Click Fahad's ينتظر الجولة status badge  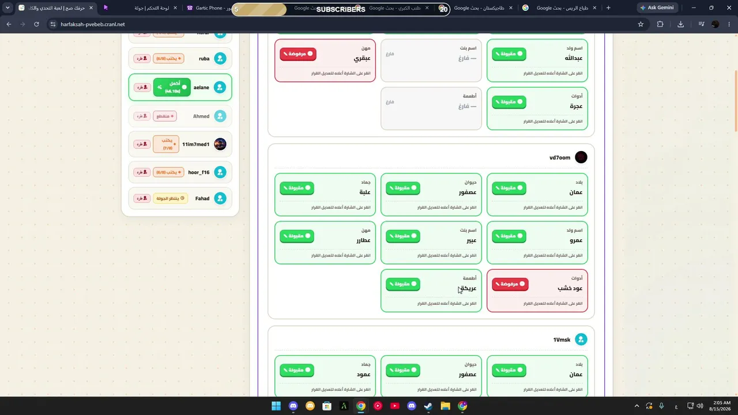170,198
